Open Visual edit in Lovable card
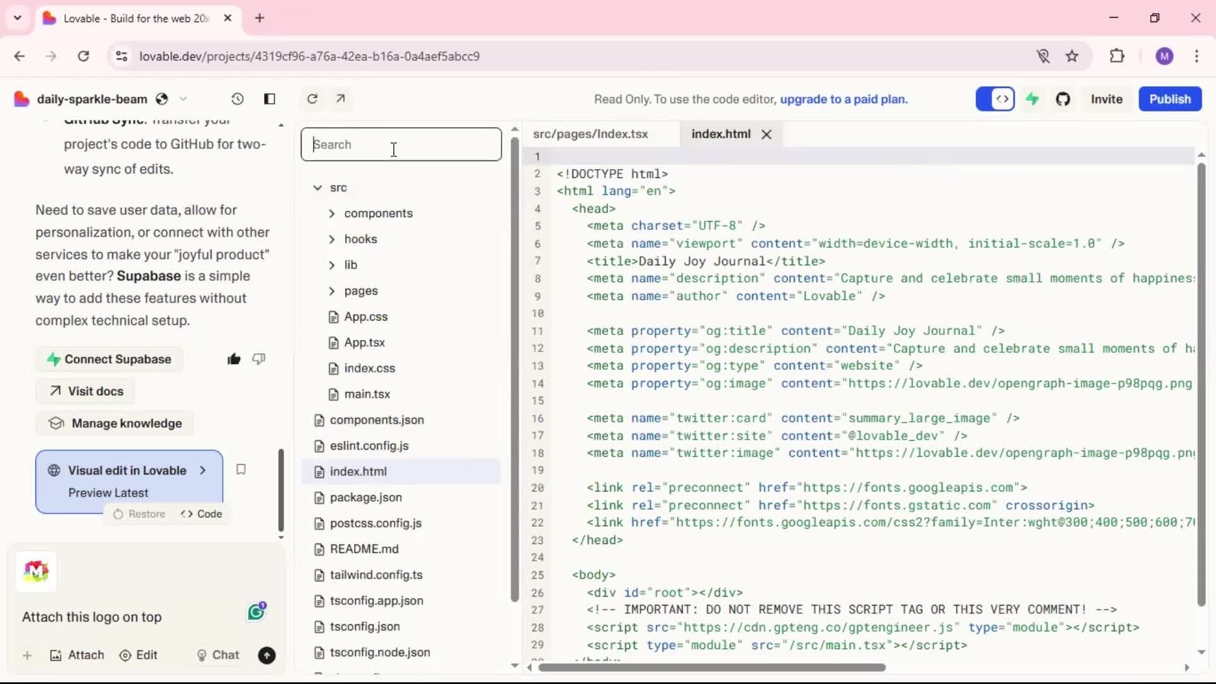The width and height of the screenshot is (1216, 684). (x=129, y=481)
